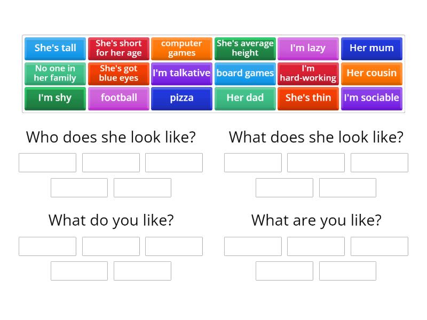427x320 pixels.
Task: Select the "I'm hard-working" tile
Action: coord(308,73)
